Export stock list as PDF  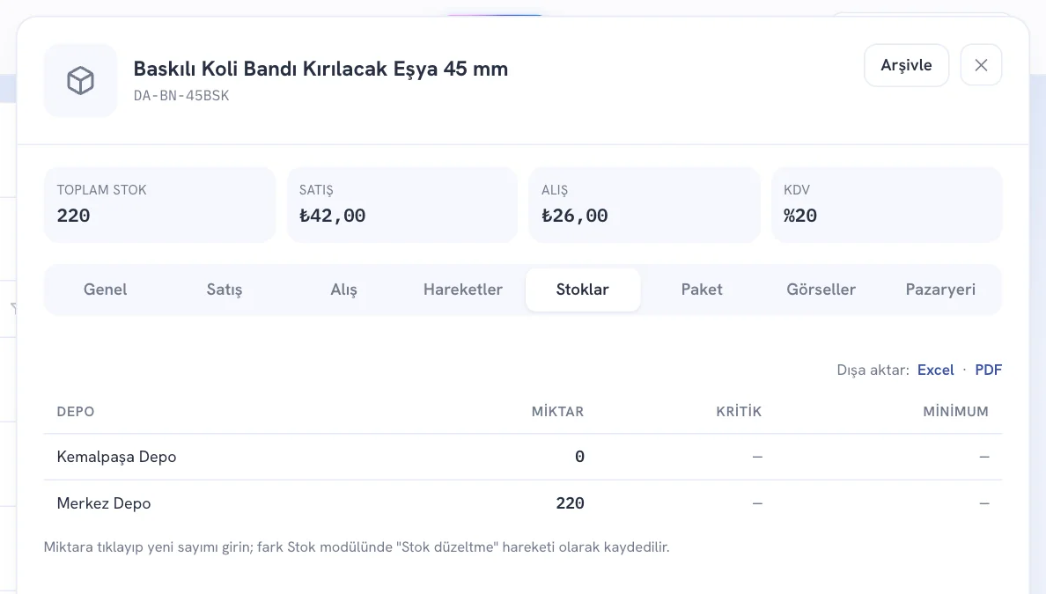tap(988, 370)
